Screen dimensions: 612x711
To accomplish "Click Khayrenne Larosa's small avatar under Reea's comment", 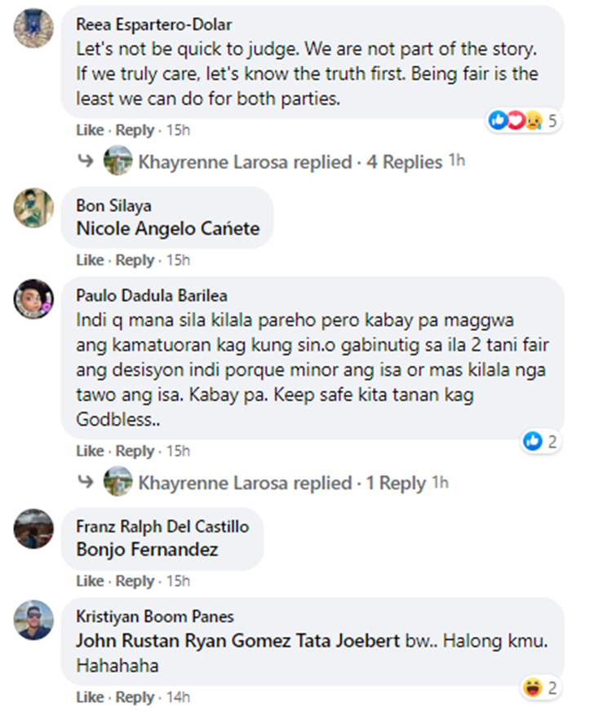I will tap(118, 161).
